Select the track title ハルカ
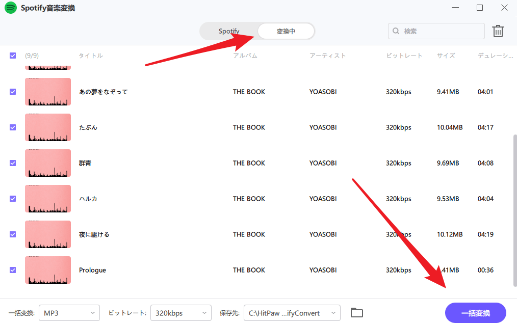The height and width of the screenshot is (324, 517). point(88,198)
